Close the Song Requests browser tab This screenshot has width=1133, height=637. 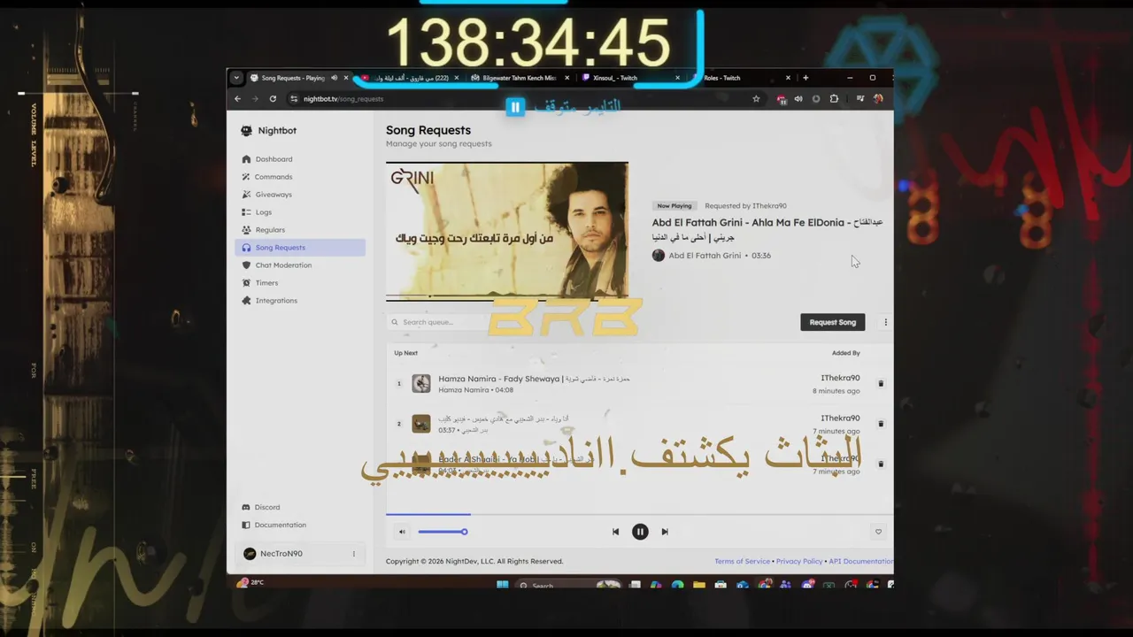tap(346, 78)
